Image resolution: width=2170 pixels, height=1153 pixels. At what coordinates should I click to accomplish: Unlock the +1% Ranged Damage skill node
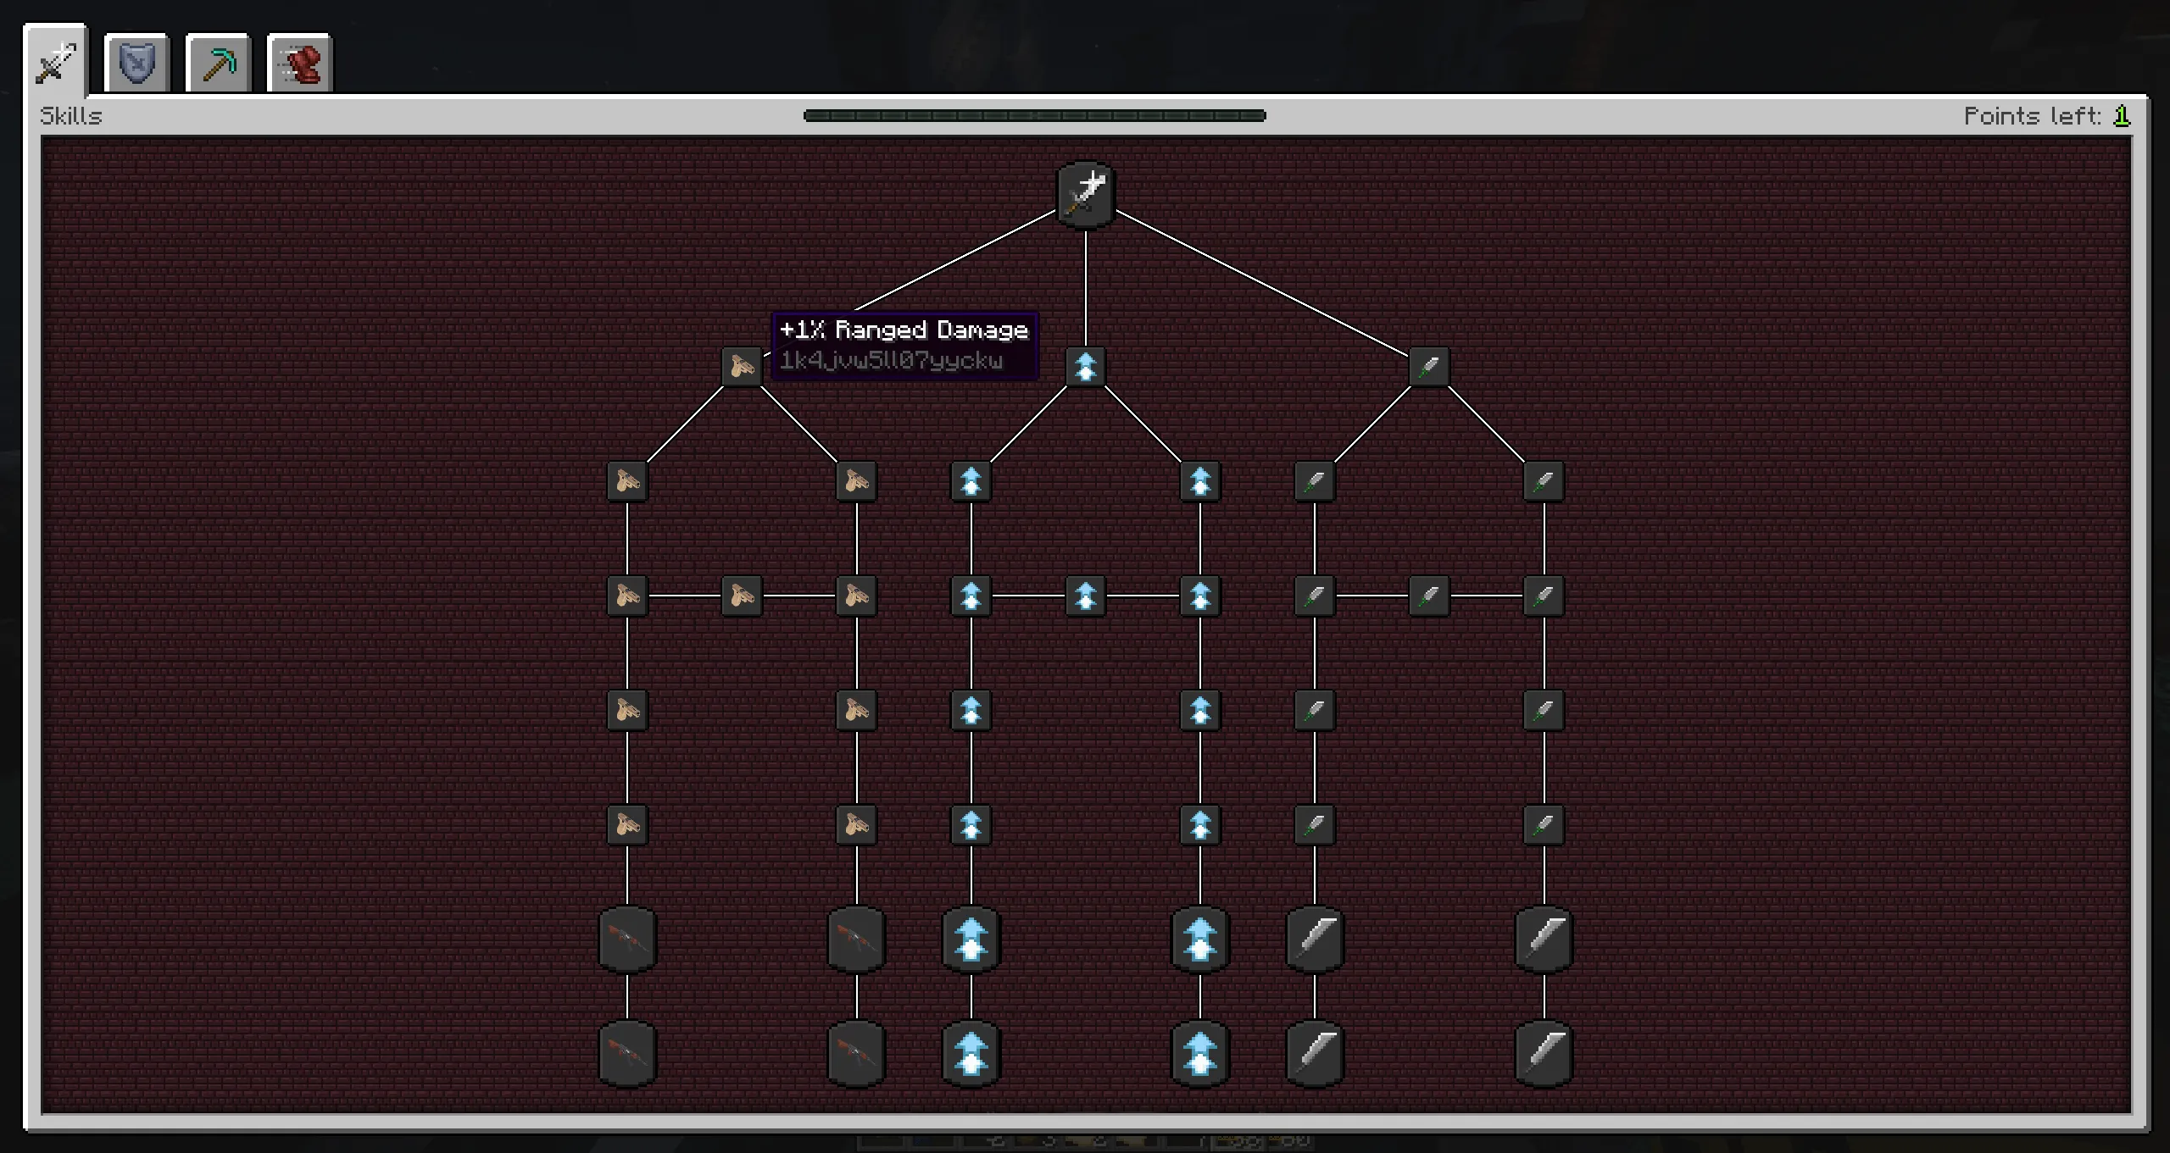coord(742,367)
